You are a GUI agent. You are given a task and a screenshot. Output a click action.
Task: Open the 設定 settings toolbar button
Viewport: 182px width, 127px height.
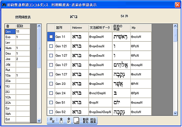point(52,120)
